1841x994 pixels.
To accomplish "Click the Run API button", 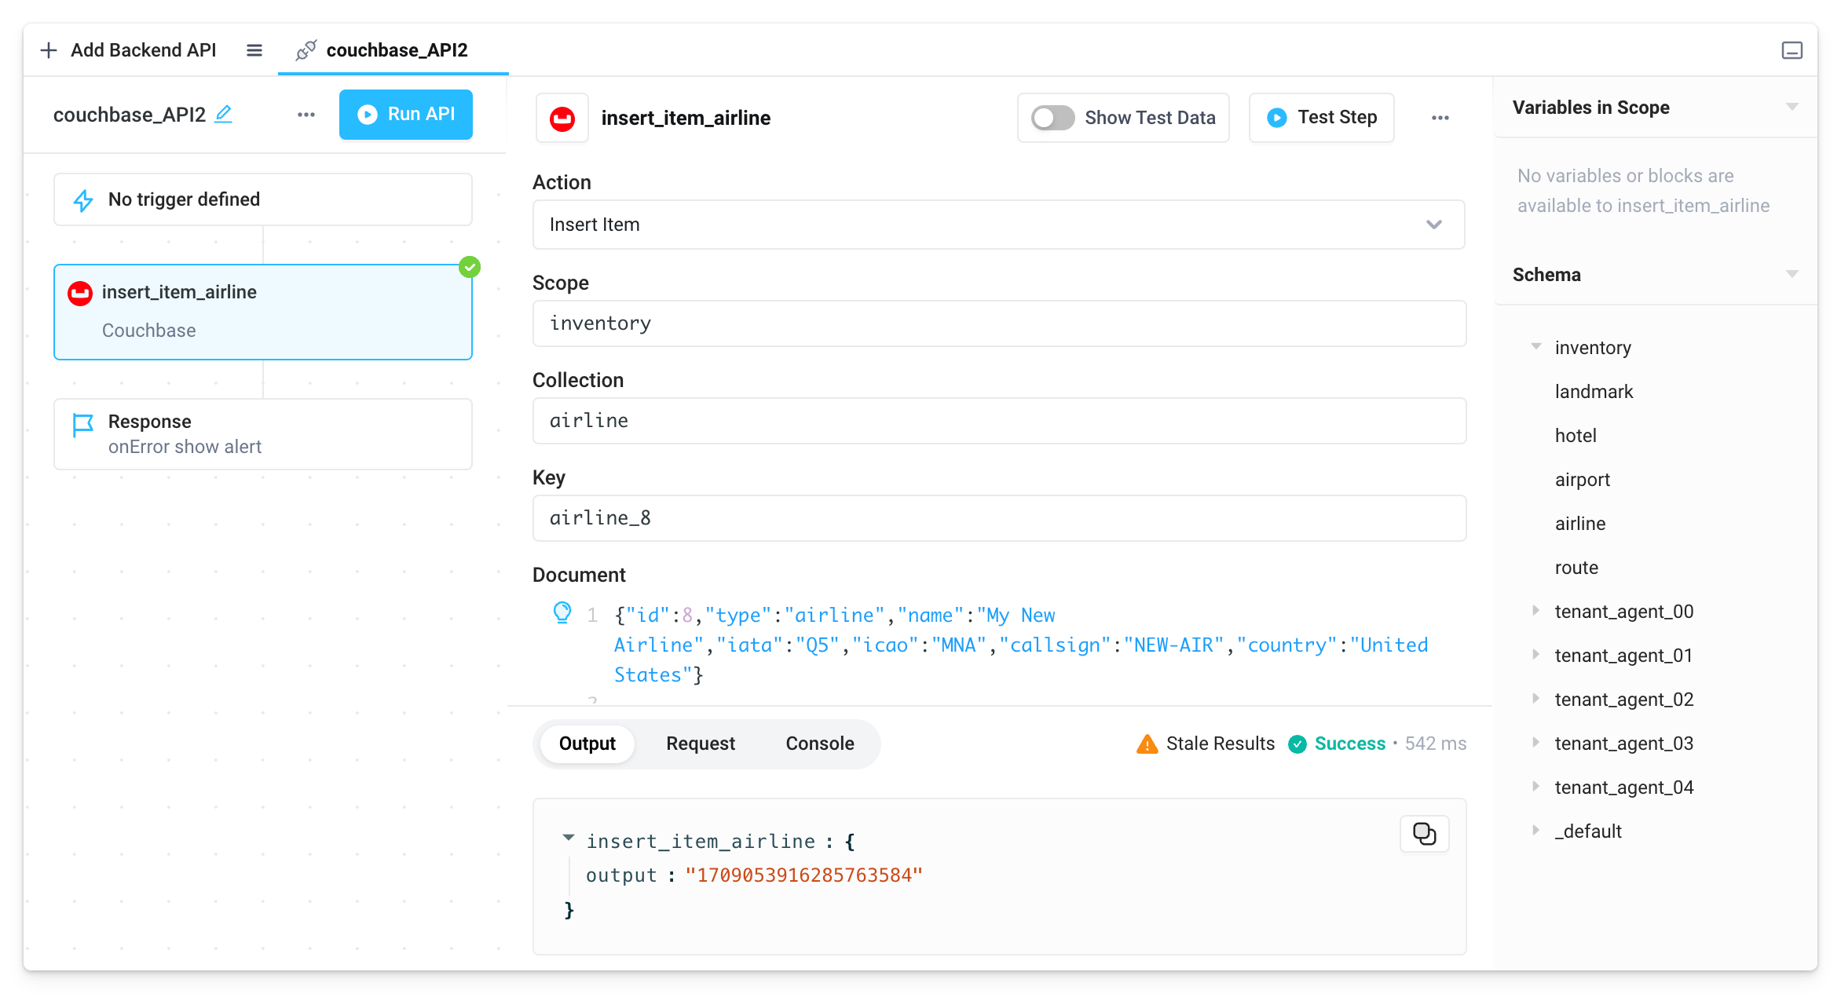I will 405,114.
